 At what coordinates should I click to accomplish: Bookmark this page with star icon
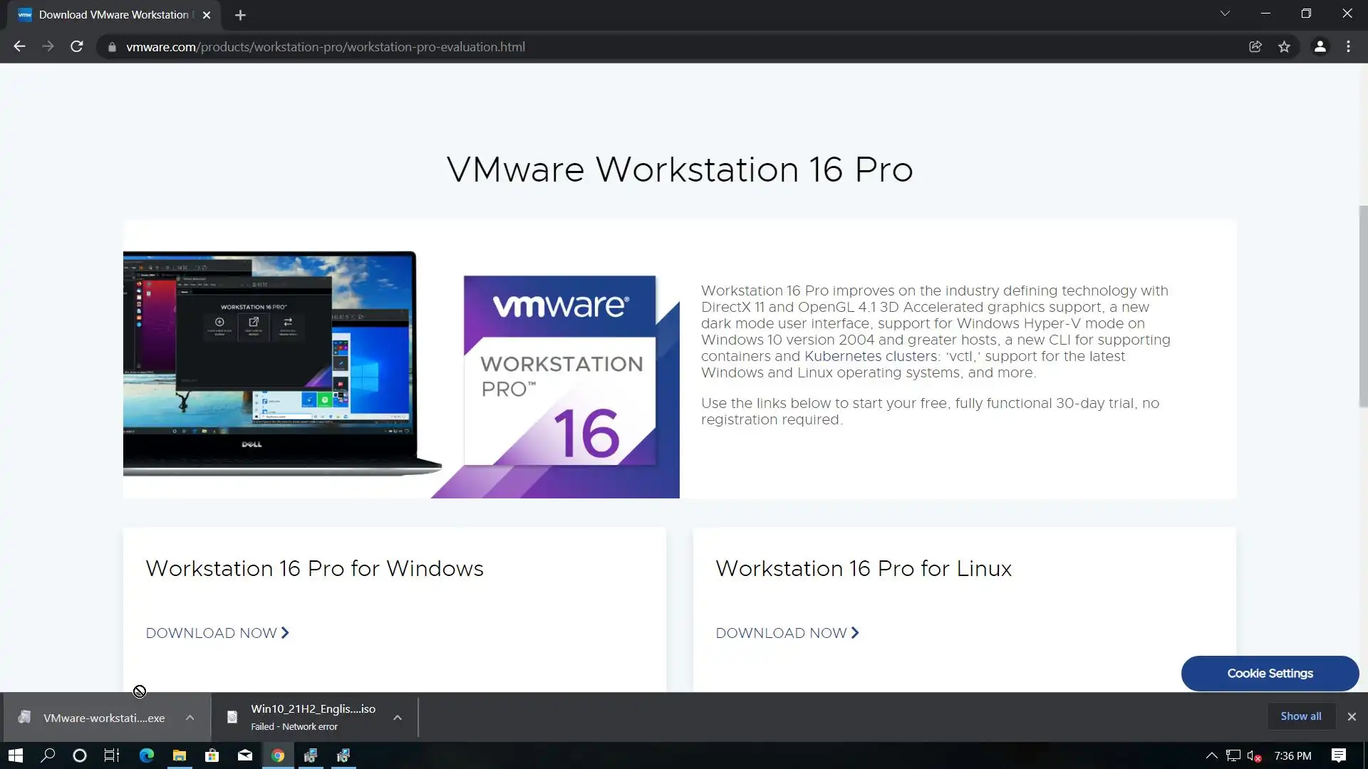1284,46
